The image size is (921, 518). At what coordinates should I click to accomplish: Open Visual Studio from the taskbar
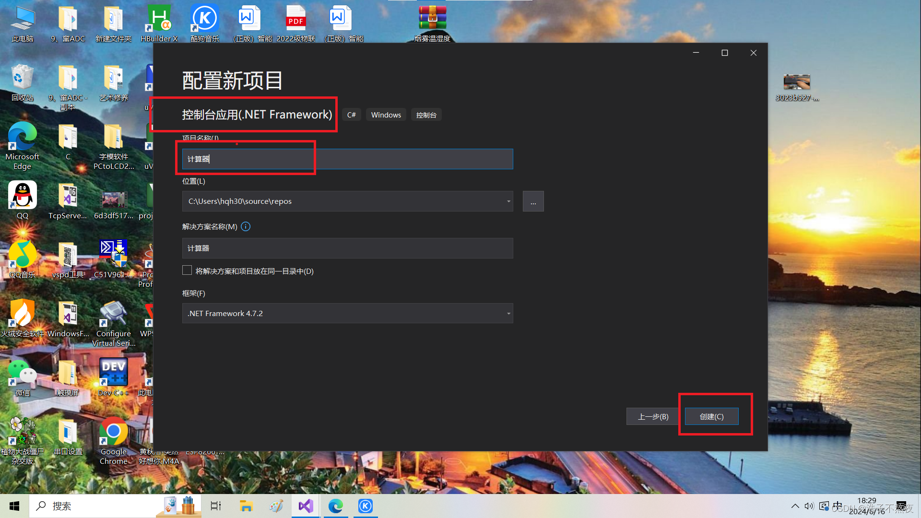(306, 506)
